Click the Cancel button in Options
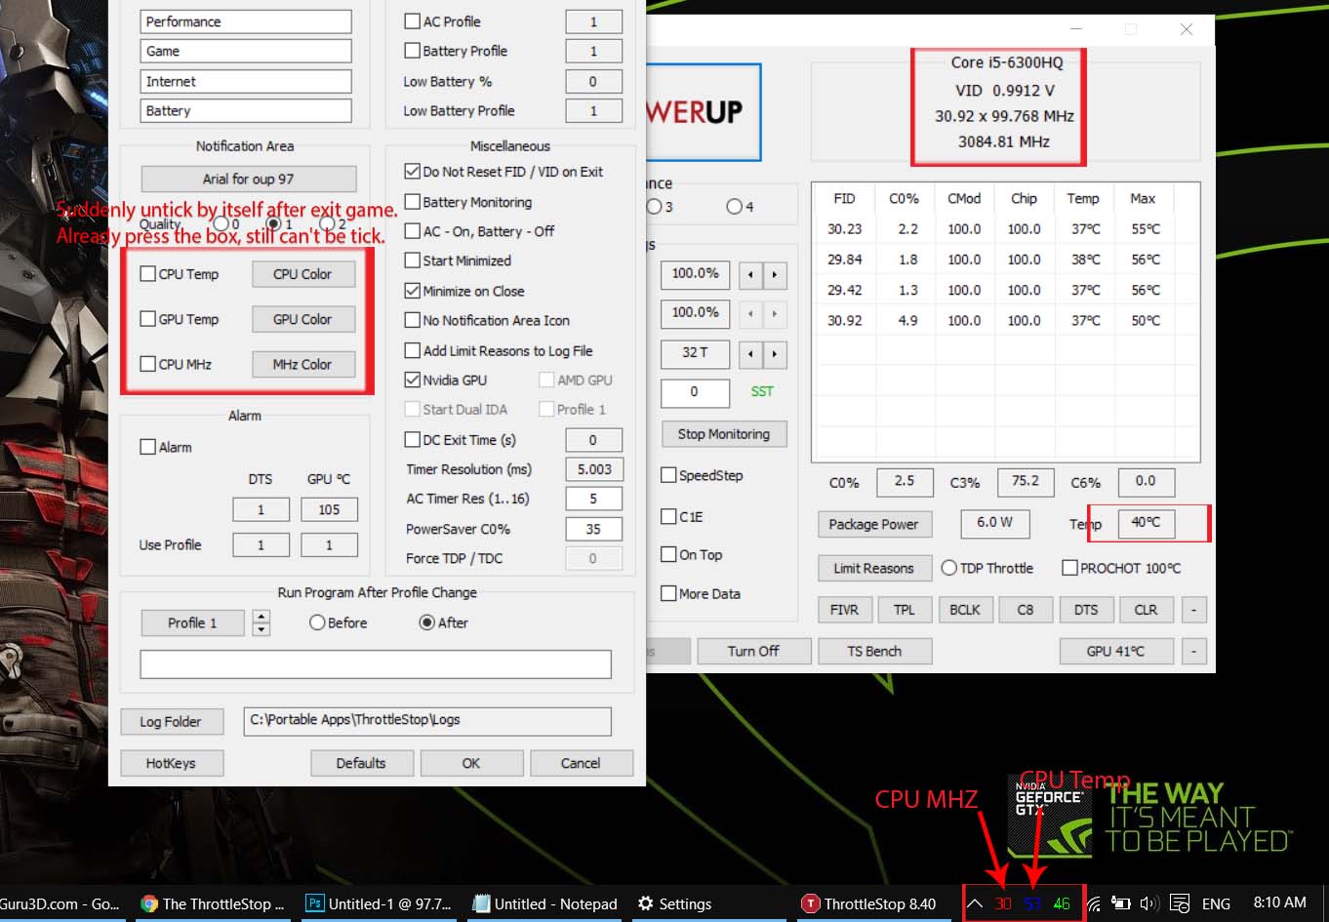 click(x=581, y=763)
